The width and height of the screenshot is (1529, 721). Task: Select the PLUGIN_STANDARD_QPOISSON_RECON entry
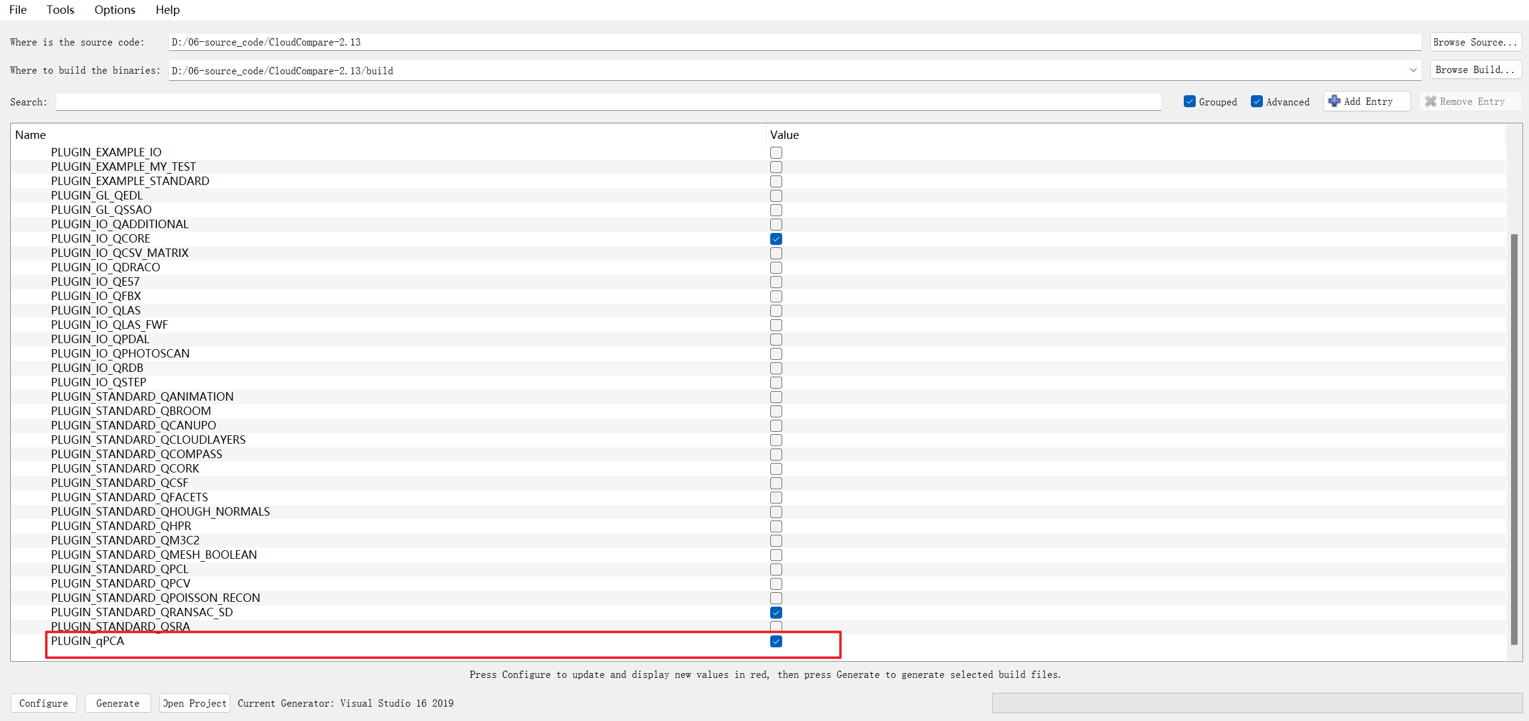[155, 598]
